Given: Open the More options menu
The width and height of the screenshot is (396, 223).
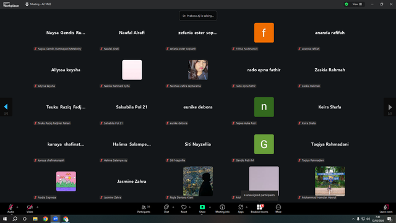Looking at the screenshot, I should 278,209.
